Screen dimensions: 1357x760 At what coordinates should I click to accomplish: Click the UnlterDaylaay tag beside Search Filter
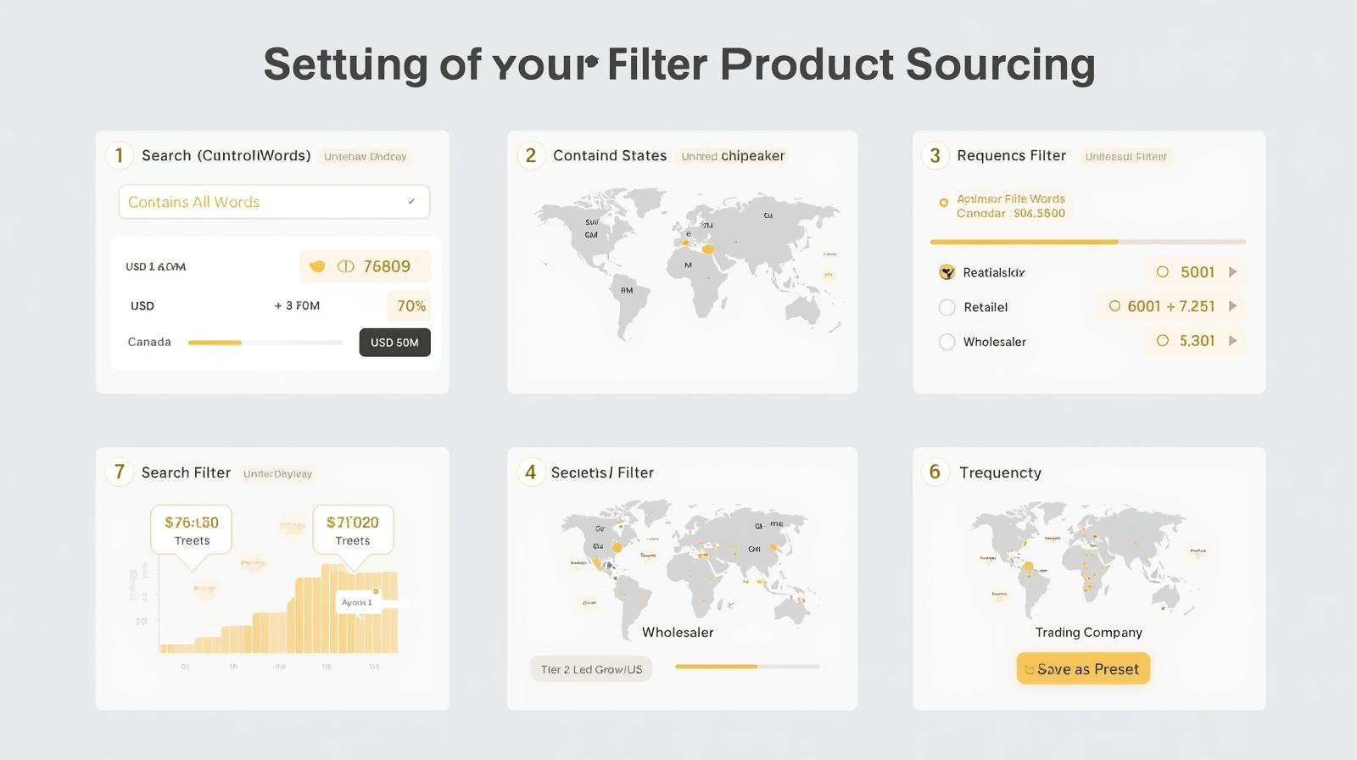click(x=277, y=474)
